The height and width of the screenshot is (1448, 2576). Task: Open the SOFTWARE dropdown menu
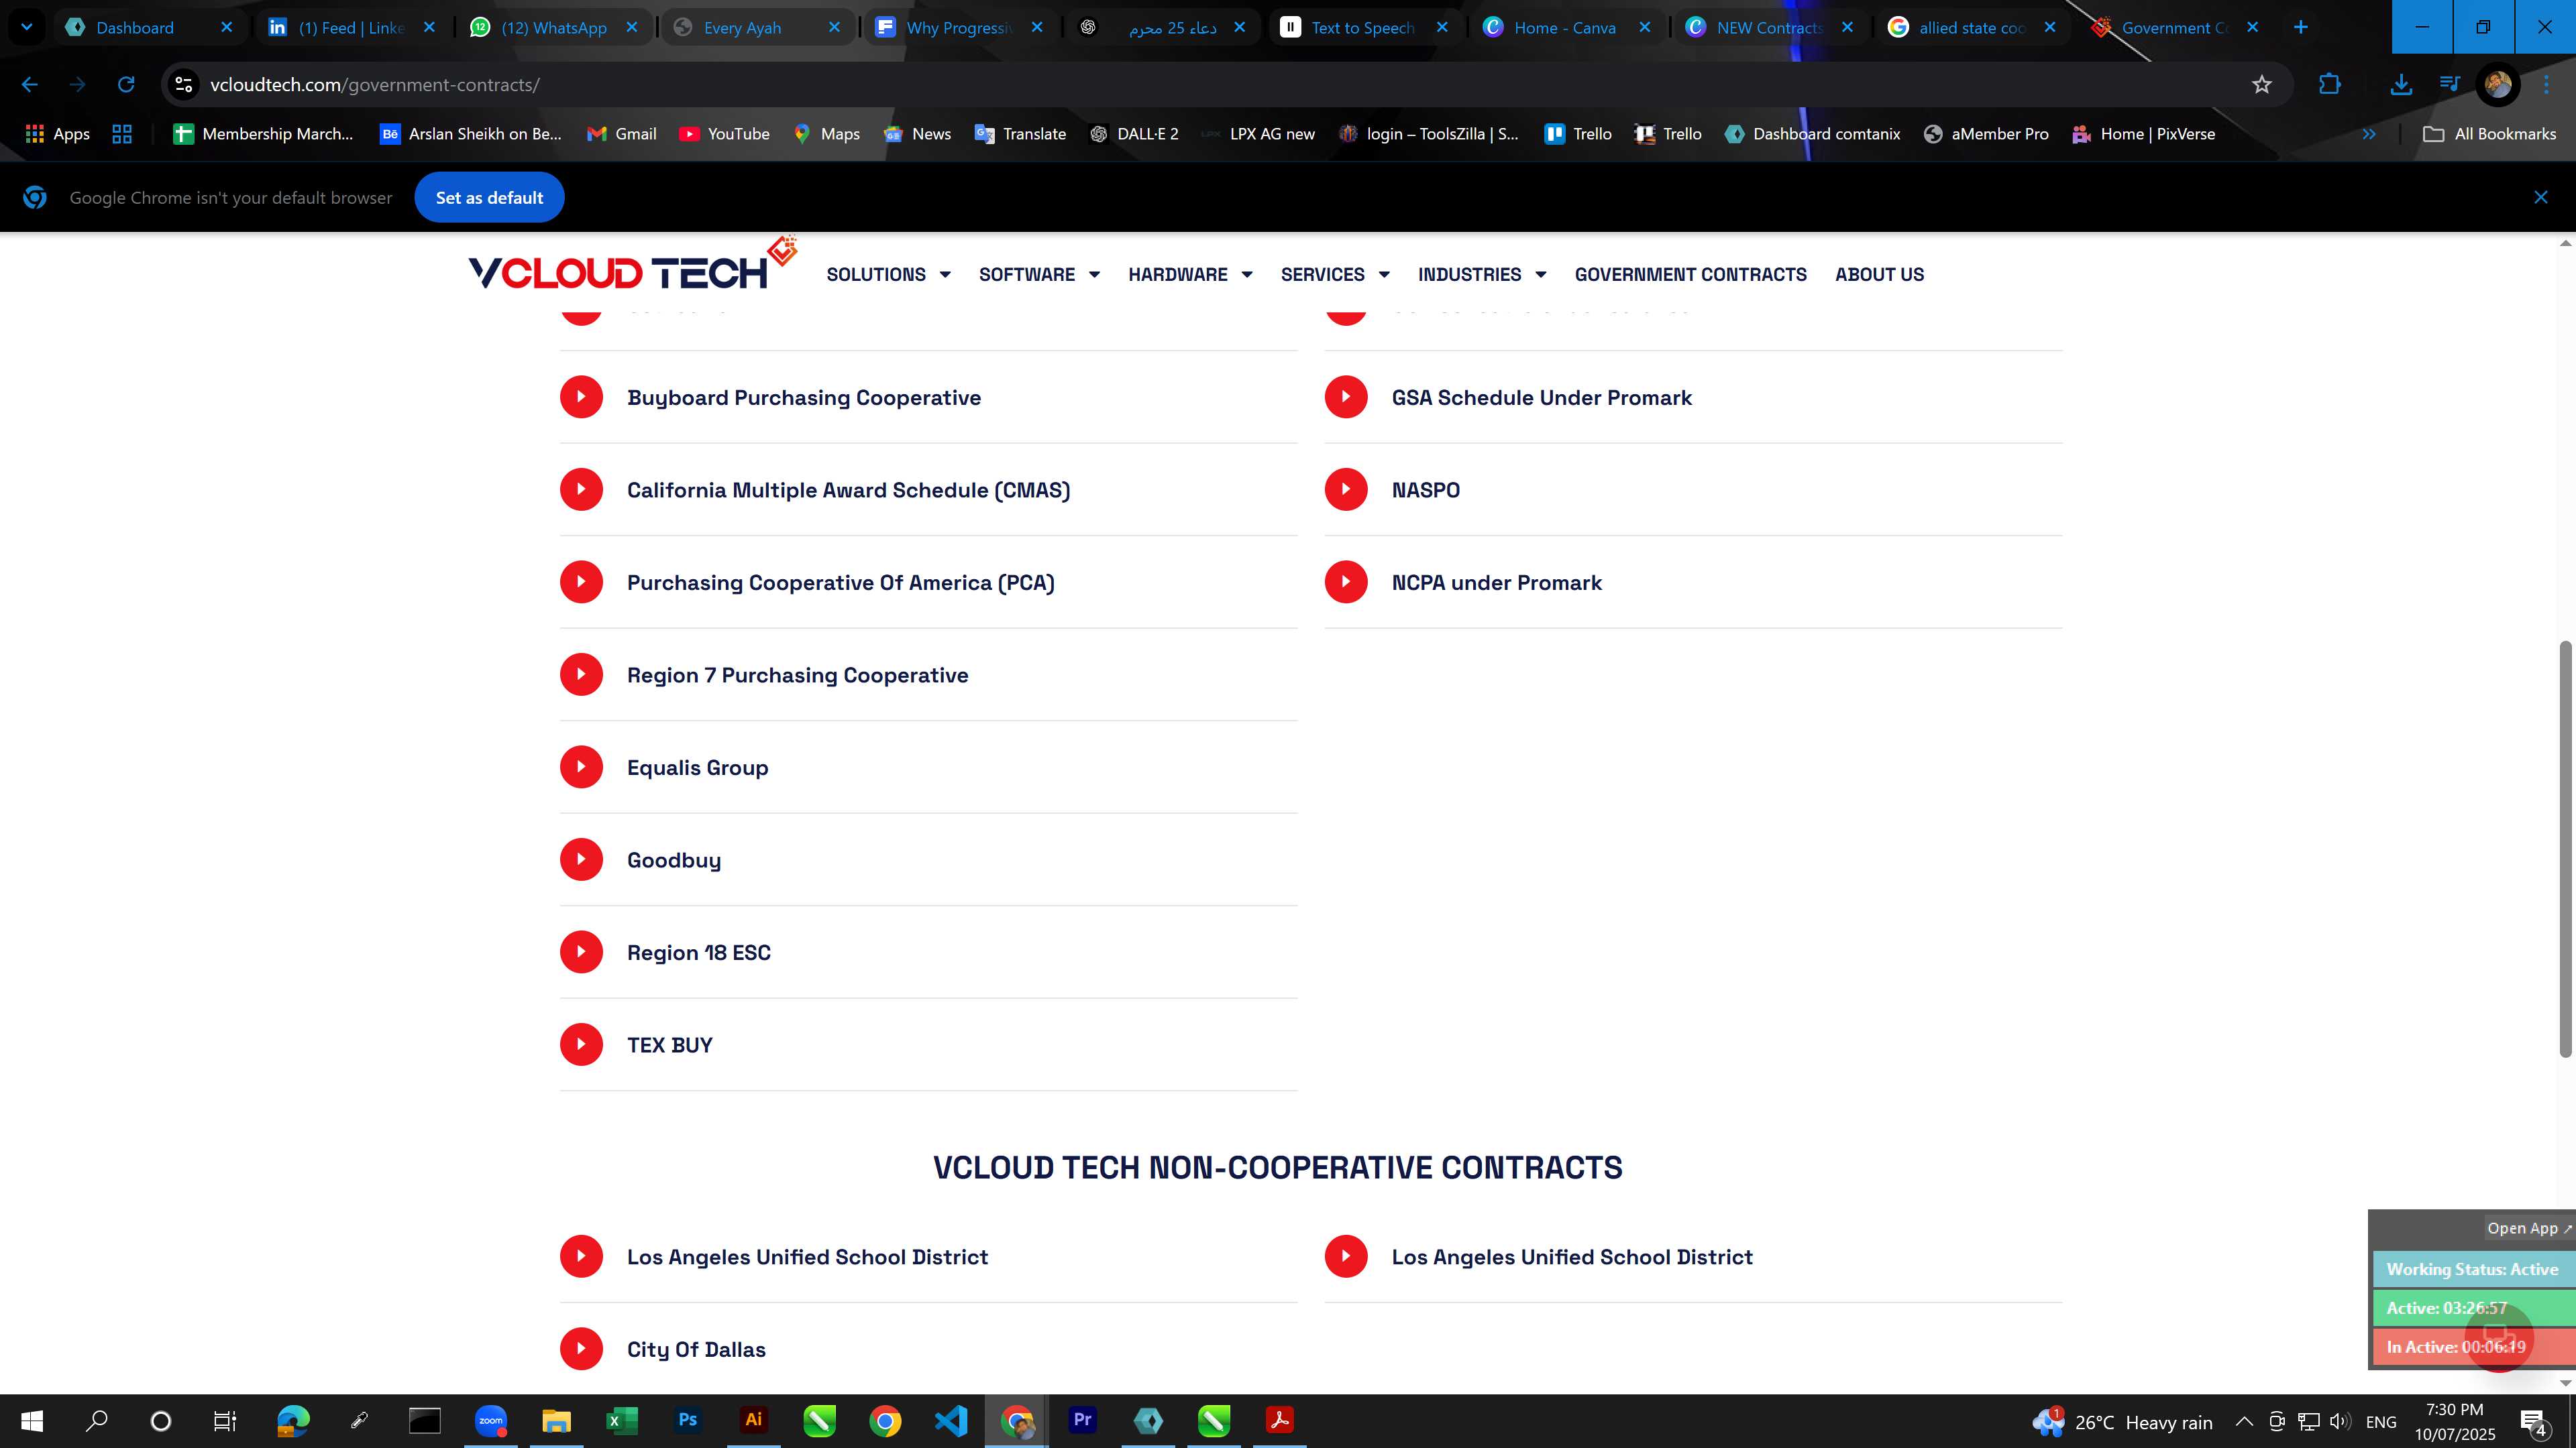[x=1039, y=274]
